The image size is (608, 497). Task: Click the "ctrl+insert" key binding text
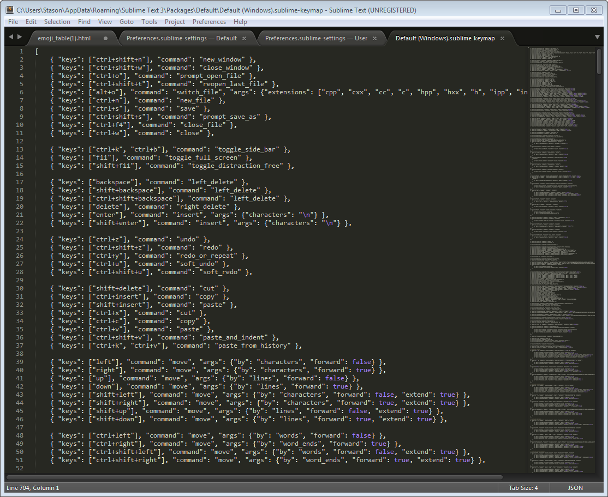119,296
